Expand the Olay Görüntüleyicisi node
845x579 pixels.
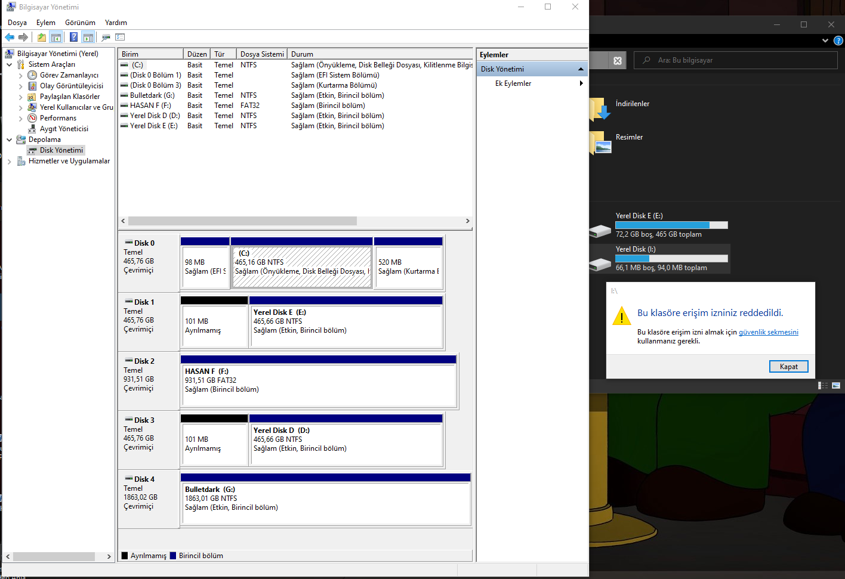[x=21, y=86]
